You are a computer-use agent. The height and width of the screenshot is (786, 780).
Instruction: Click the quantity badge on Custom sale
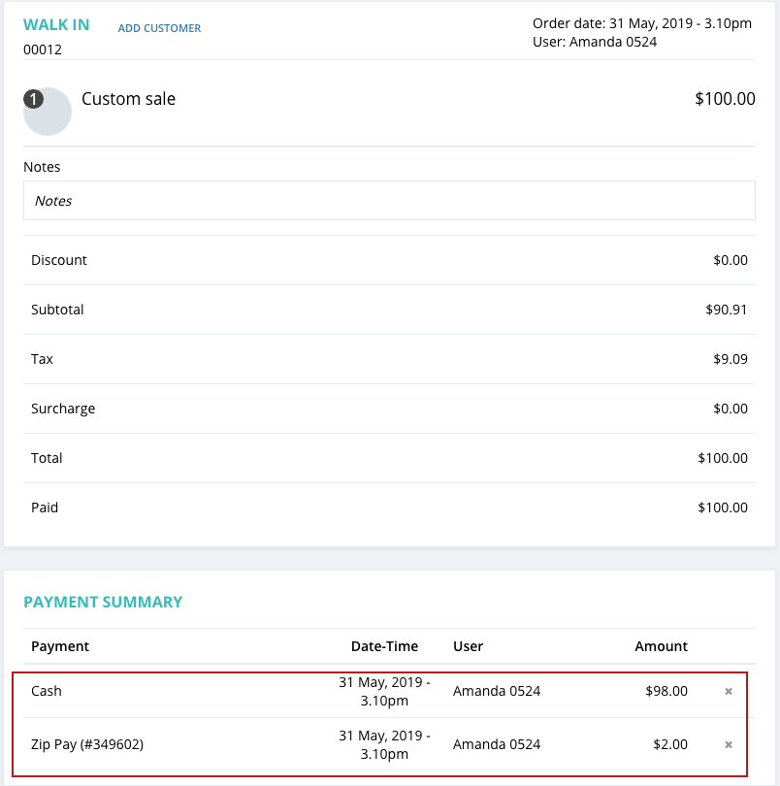[33, 98]
